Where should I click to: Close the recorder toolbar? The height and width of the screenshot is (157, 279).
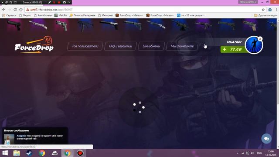coord(69,2)
